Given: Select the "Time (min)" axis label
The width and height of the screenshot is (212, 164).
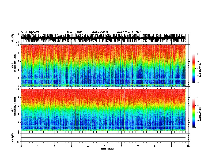Looking at the screenshot, I should pos(107,149).
